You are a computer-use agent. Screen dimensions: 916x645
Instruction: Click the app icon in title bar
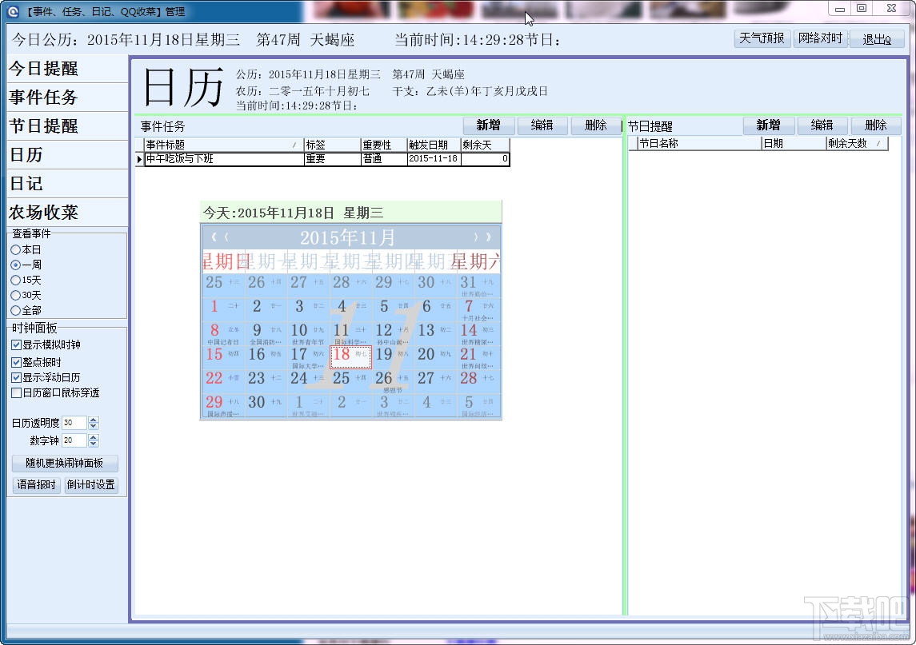pyautogui.click(x=12, y=11)
